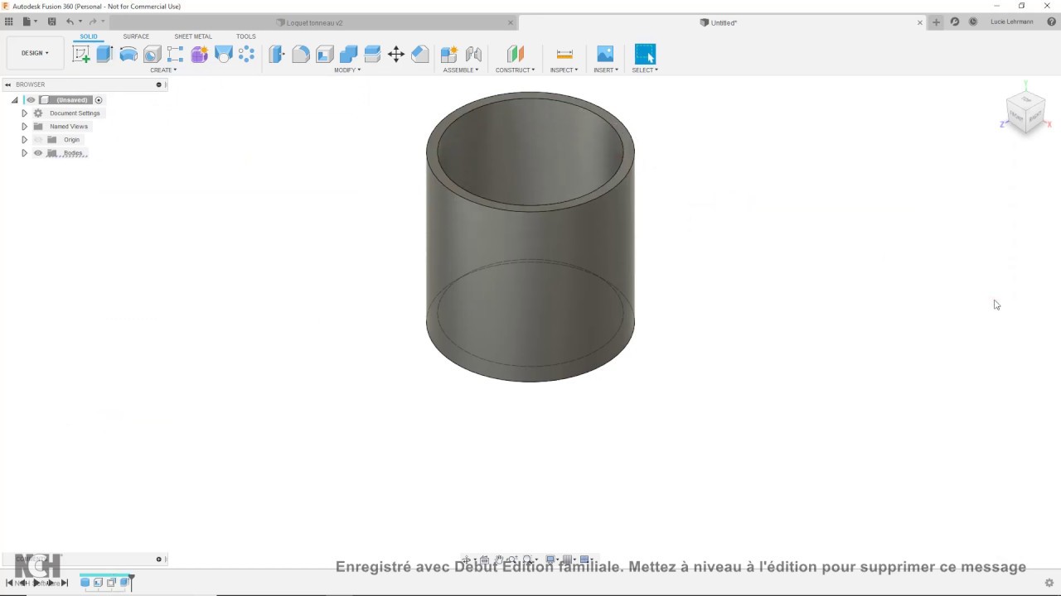Expand the Bodies node
The width and height of the screenshot is (1061, 596).
tap(24, 153)
